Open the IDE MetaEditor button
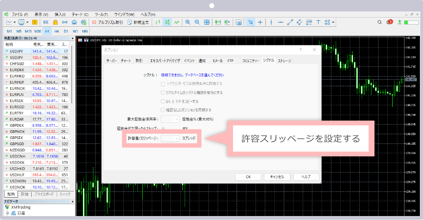Viewport: 423px width, 220px height. [46, 22]
